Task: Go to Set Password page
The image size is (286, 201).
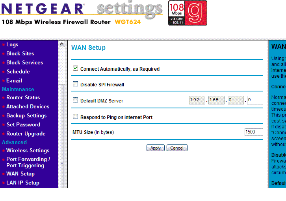Action: (23, 125)
